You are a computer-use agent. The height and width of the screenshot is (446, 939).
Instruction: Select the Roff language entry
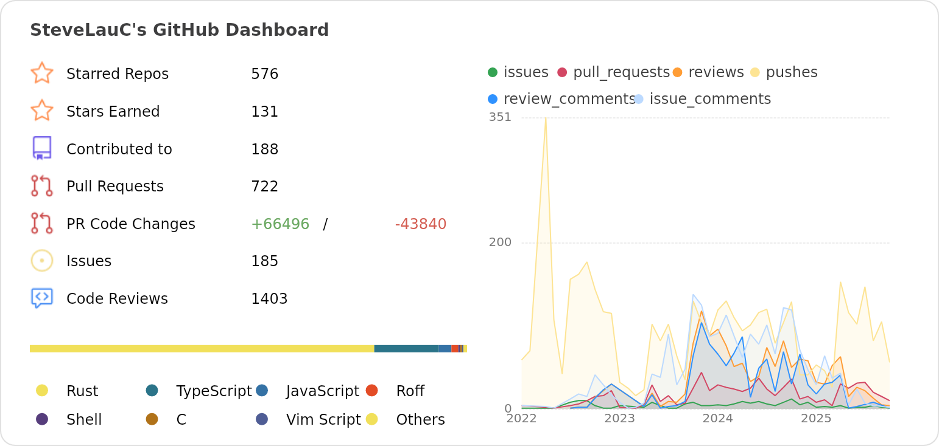(410, 391)
